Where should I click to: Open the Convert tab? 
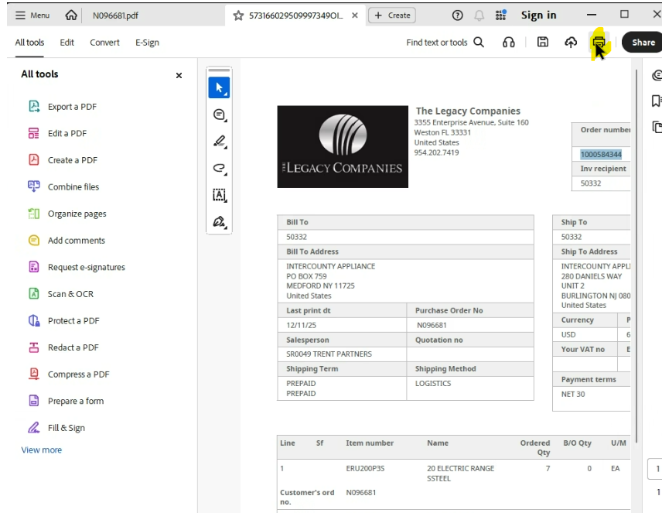pyautogui.click(x=104, y=43)
